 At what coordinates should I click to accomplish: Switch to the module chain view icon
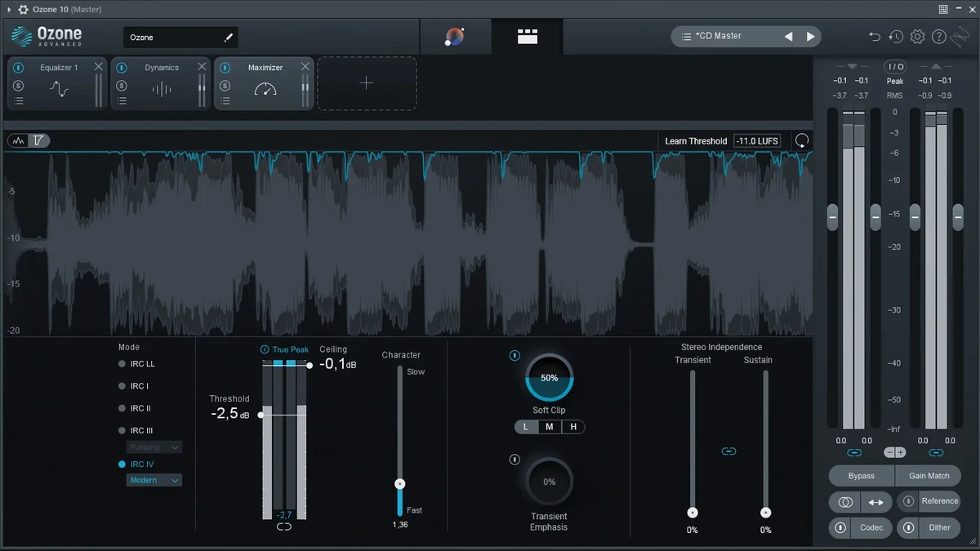click(528, 37)
